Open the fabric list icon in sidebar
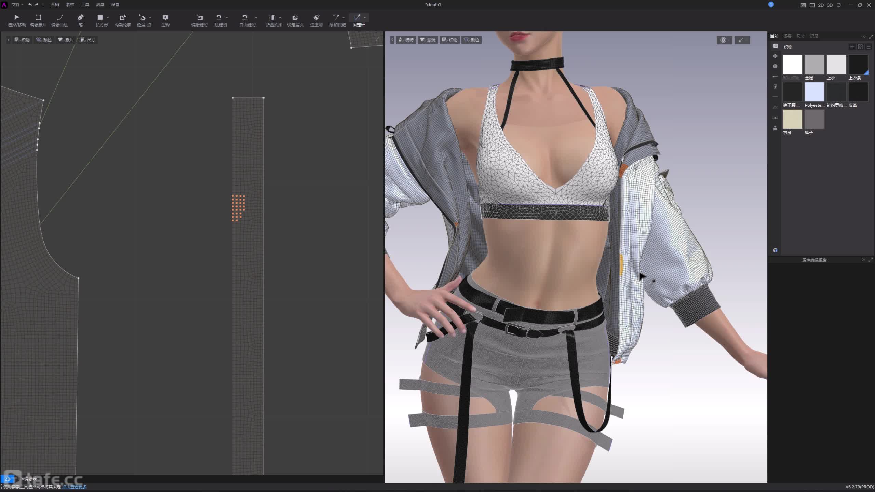This screenshot has width=875, height=492. pyautogui.click(x=775, y=46)
